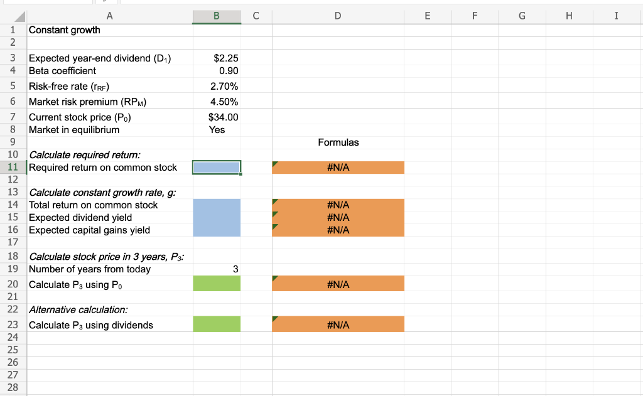
Task: Select the Yes cell for Market in equilibrium
Action: tap(216, 129)
